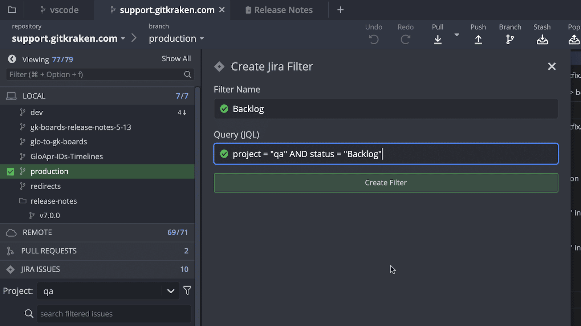Click the Stash toolbar icon
Image resolution: width=581 pixels, height=326 pixels.
pos(542,39)
